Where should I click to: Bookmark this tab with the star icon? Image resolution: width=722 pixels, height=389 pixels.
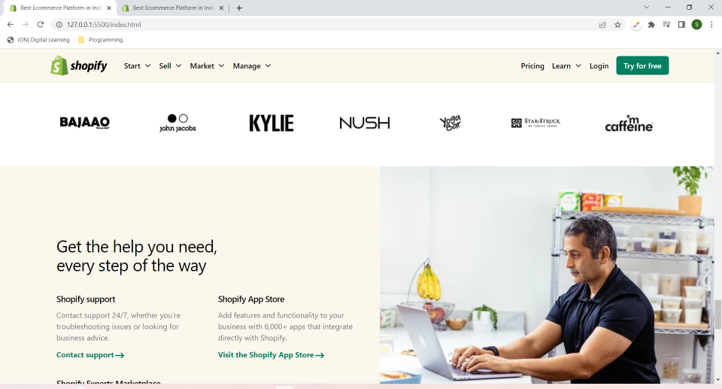[x=617, y=24]
